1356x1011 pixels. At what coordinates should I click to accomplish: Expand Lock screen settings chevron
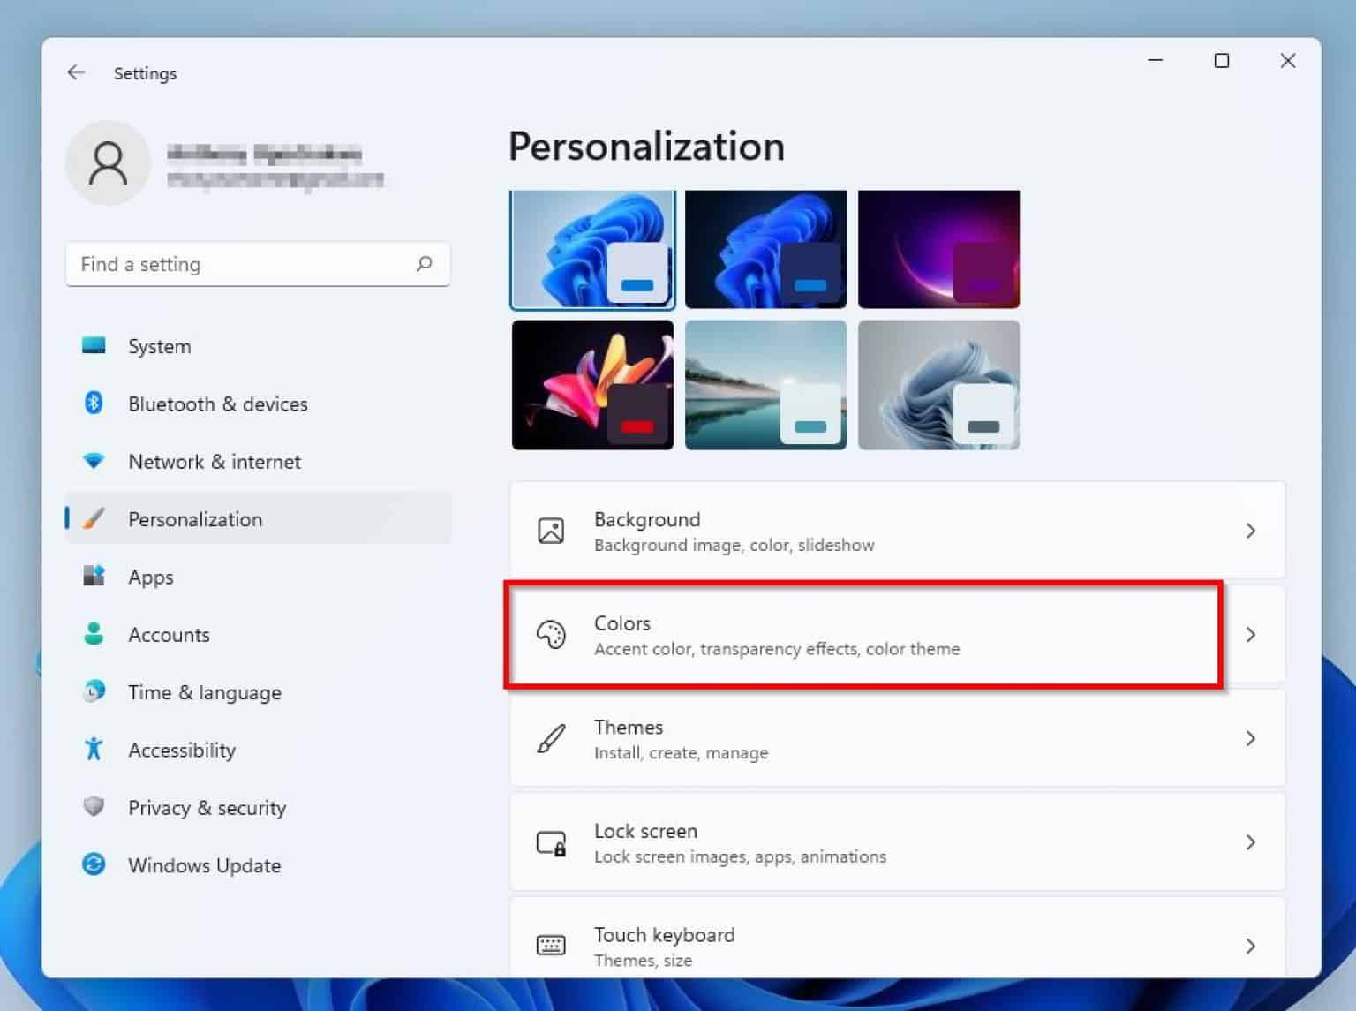click(x=1250, y=842)
